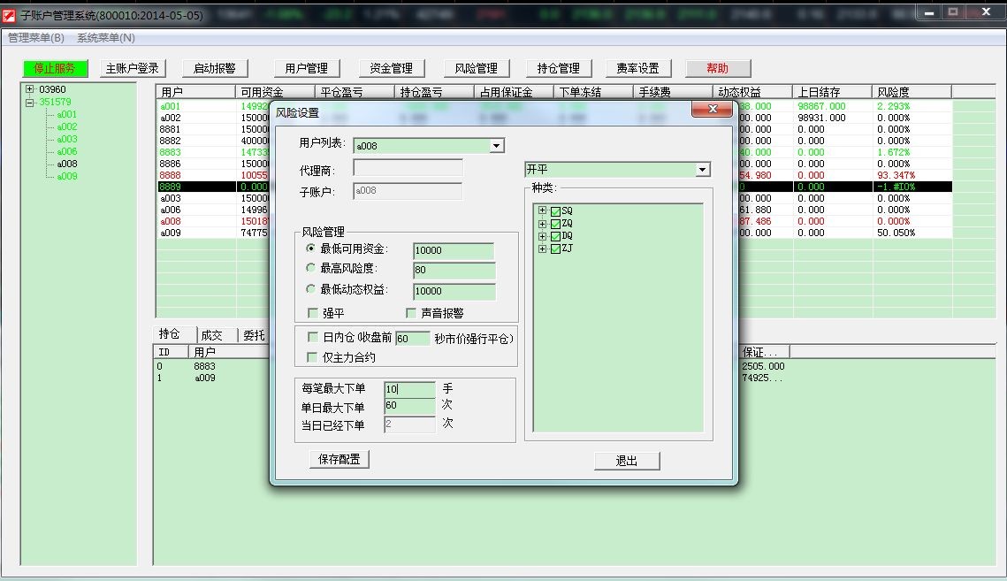Viewport: 1007px width, 581px height.
Task: Collapse the 351579 account tree node
Action: tap(30, 102)
